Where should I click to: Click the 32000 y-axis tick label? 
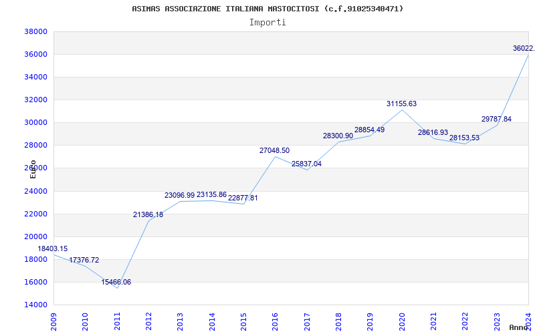pos(35,100)
